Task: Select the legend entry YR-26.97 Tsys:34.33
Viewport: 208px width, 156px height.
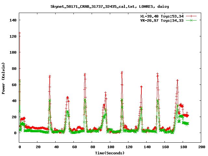Action: tap(162, 20)
